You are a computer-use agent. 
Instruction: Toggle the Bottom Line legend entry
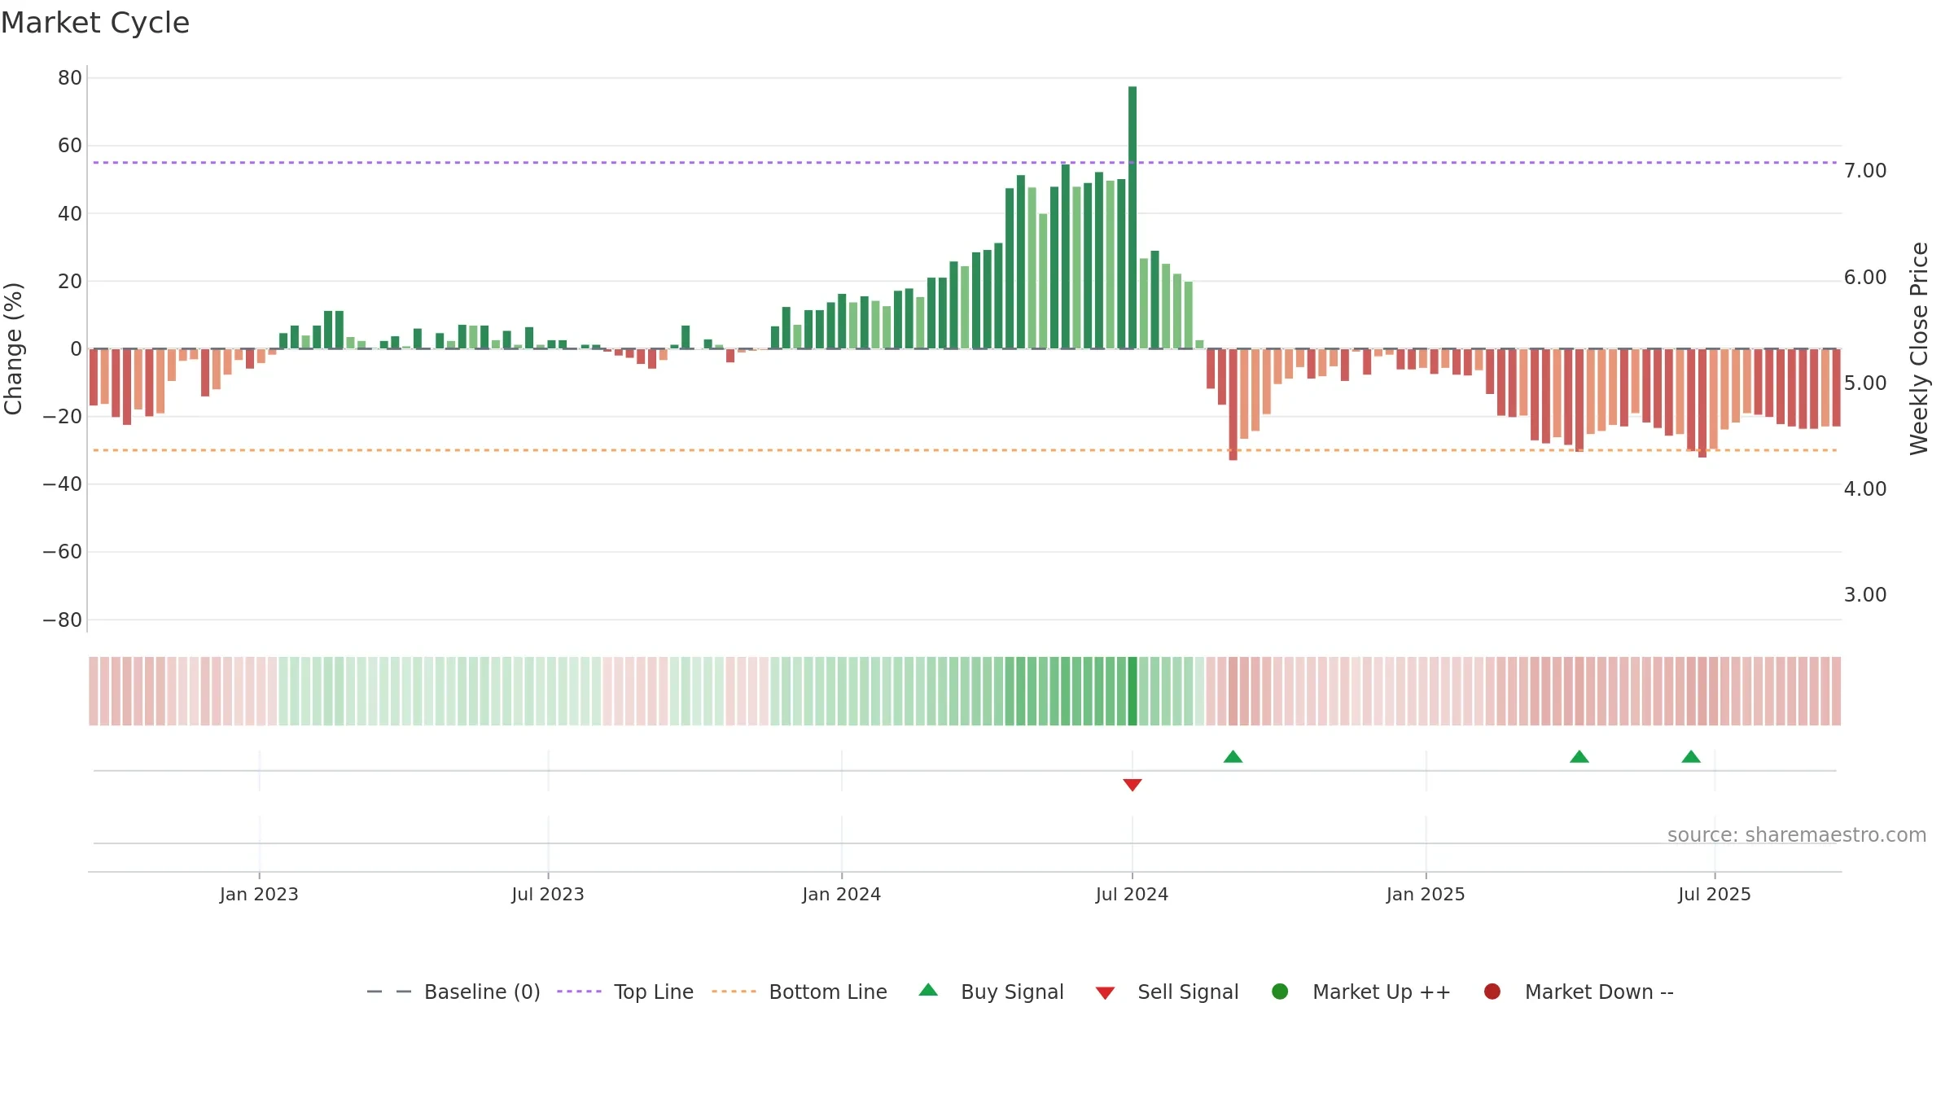[800, 992]
